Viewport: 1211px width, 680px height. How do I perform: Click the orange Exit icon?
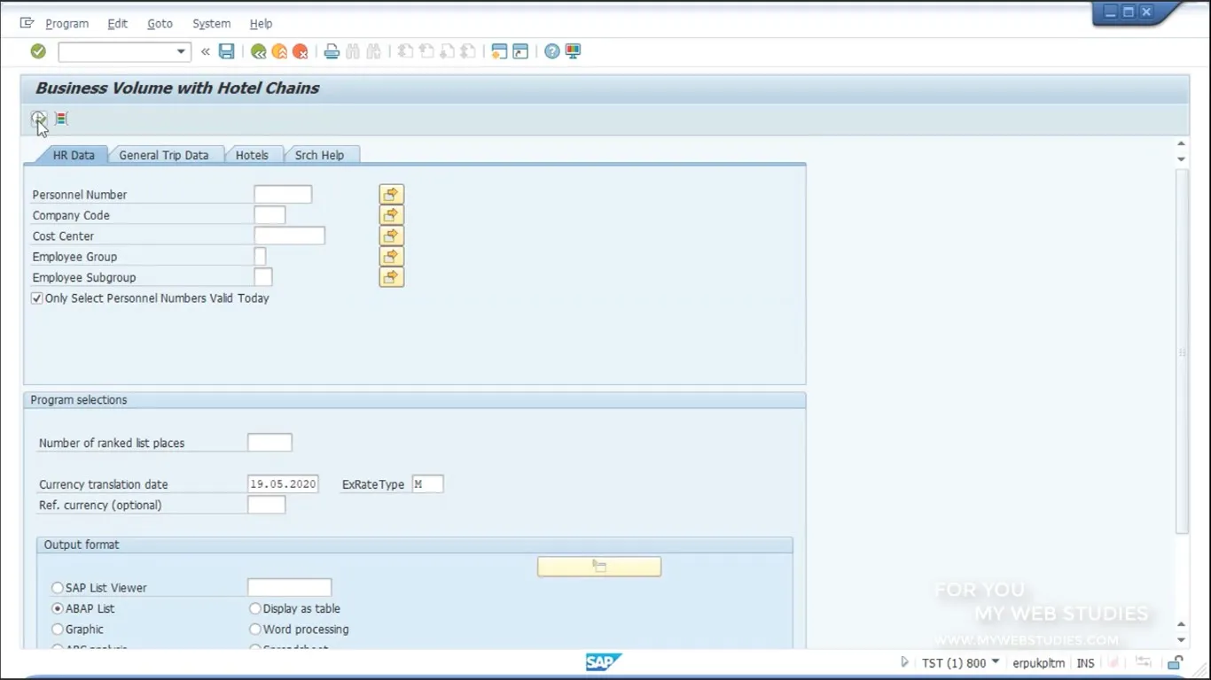tap(279, 51)
